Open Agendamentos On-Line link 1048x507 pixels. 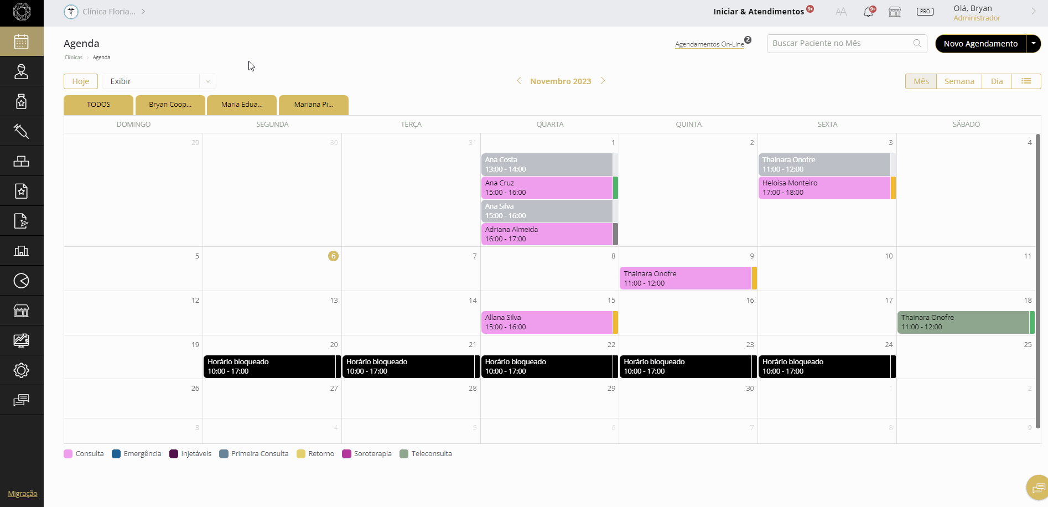pos(709,44)
